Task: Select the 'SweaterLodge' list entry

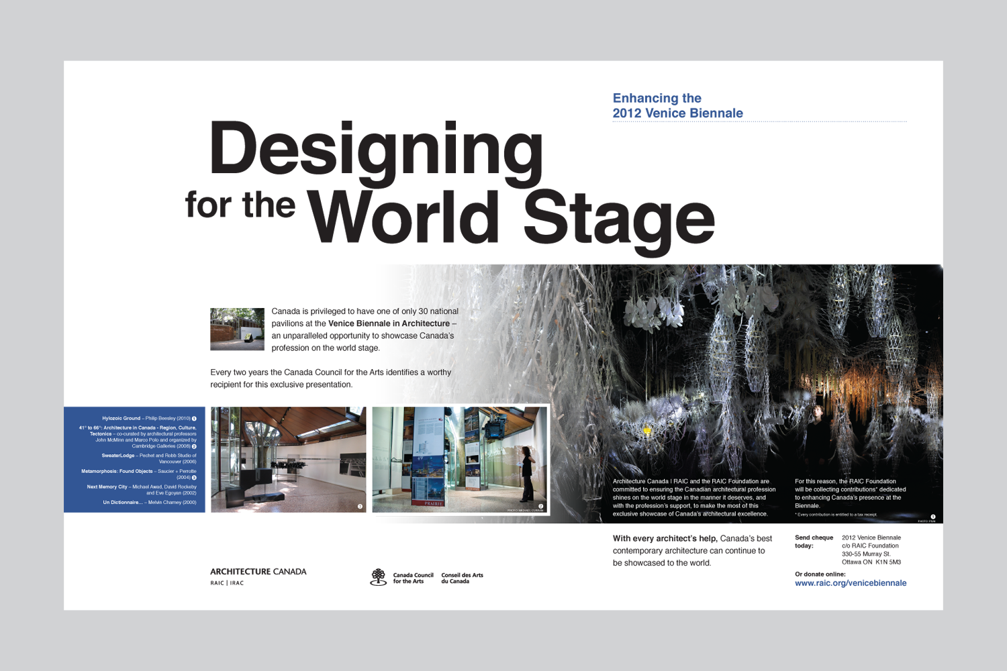Action: coord(118,456)
